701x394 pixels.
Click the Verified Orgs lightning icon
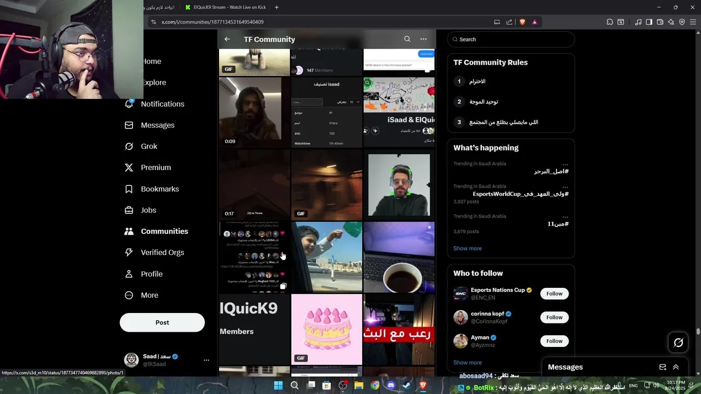pyautogui.click(x=129, y=252)
